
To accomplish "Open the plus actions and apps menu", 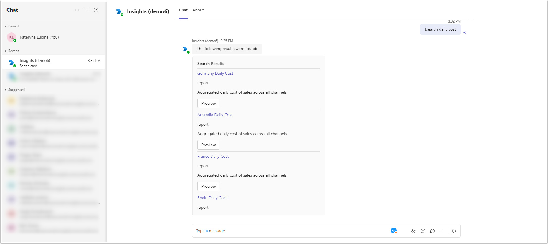I will [442, 231].
